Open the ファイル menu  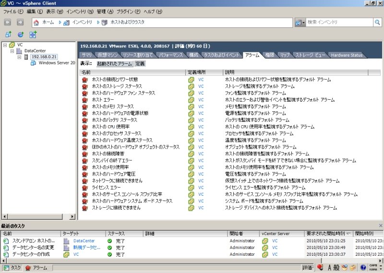13,12
